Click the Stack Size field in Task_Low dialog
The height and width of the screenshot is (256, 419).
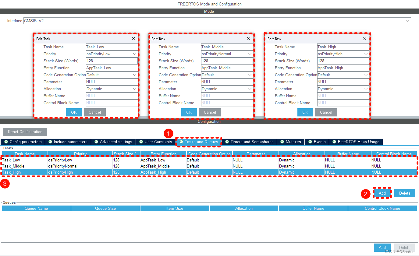112,61
